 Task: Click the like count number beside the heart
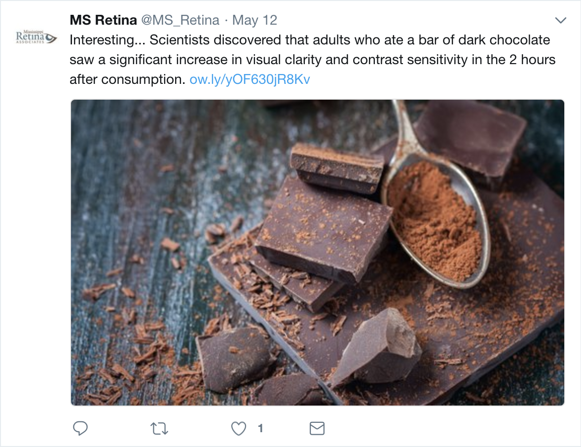pos(260,429)
